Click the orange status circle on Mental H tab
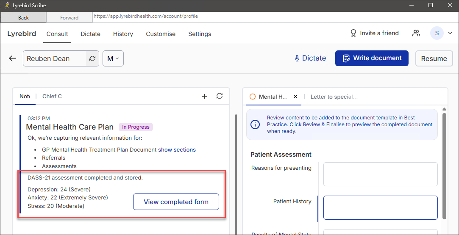The height and width of the screenshot is (235, 459). (x=253, y=97)
